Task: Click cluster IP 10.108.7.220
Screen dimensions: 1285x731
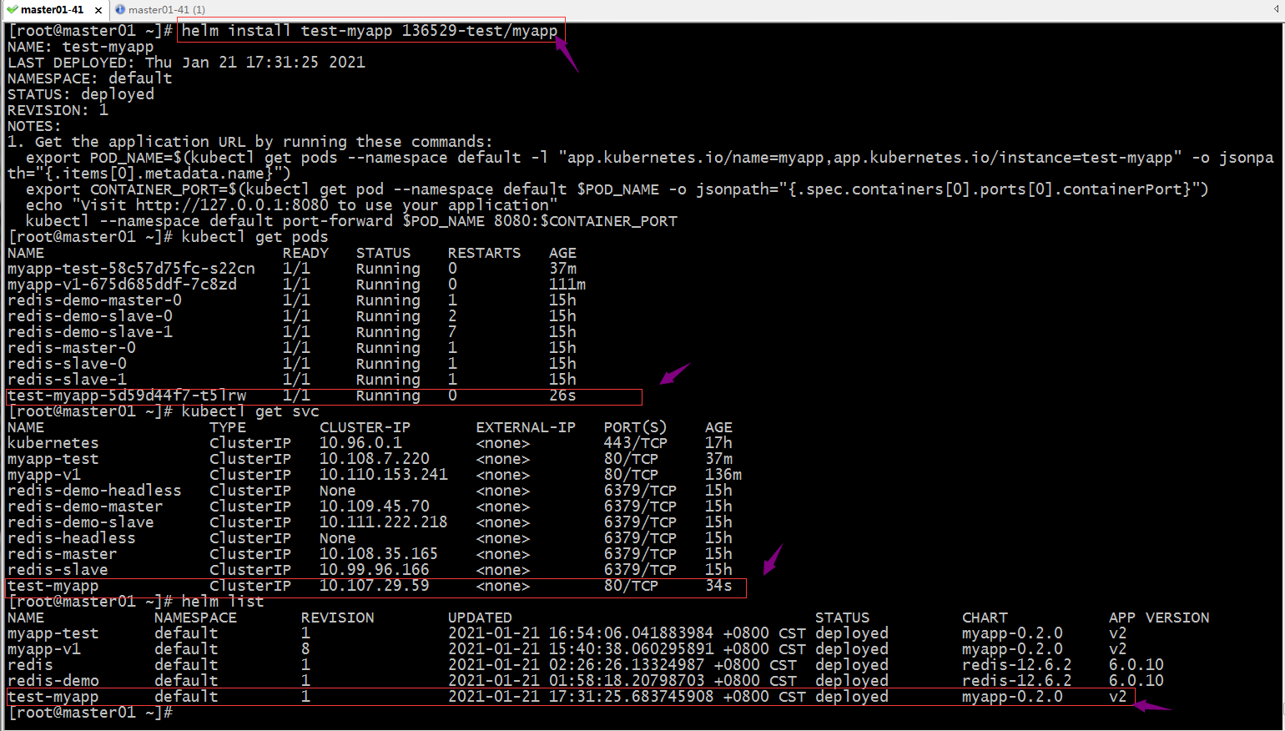Action: (374, 459)
